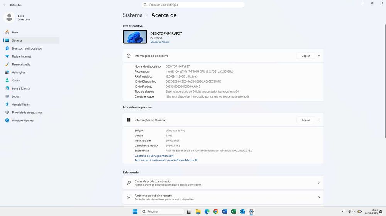Select Sistema monitor icon in sidebar
The width and height of the screenshot is (386, 216).
click(7, 40)
